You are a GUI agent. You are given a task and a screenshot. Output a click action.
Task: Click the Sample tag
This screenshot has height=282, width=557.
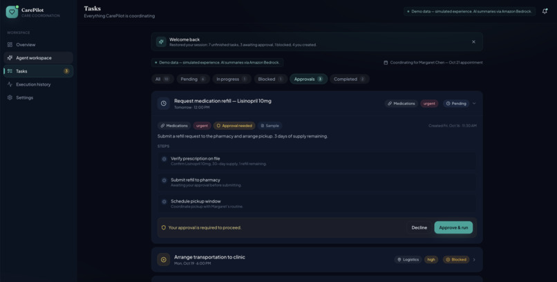[x=270, y=126]
